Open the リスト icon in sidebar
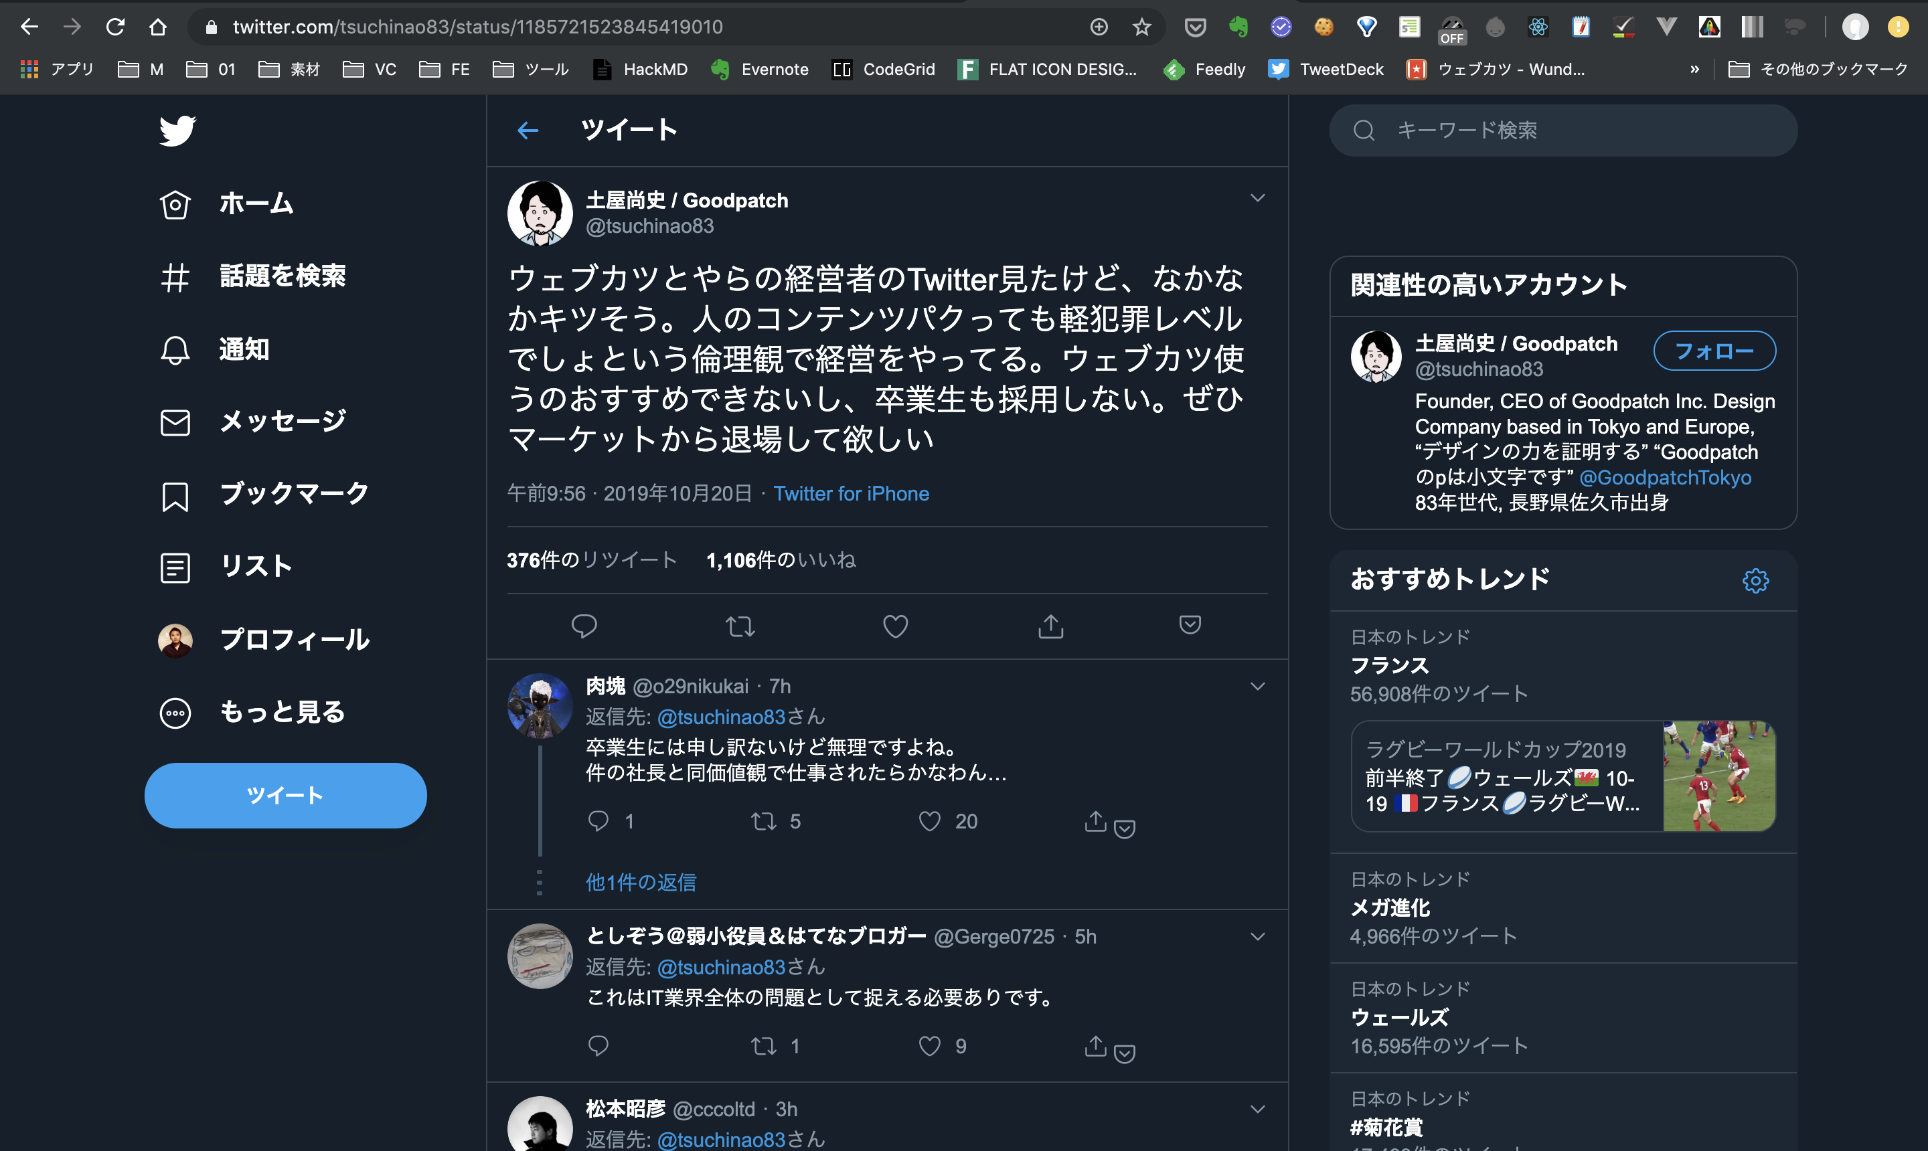 [175, 567]
